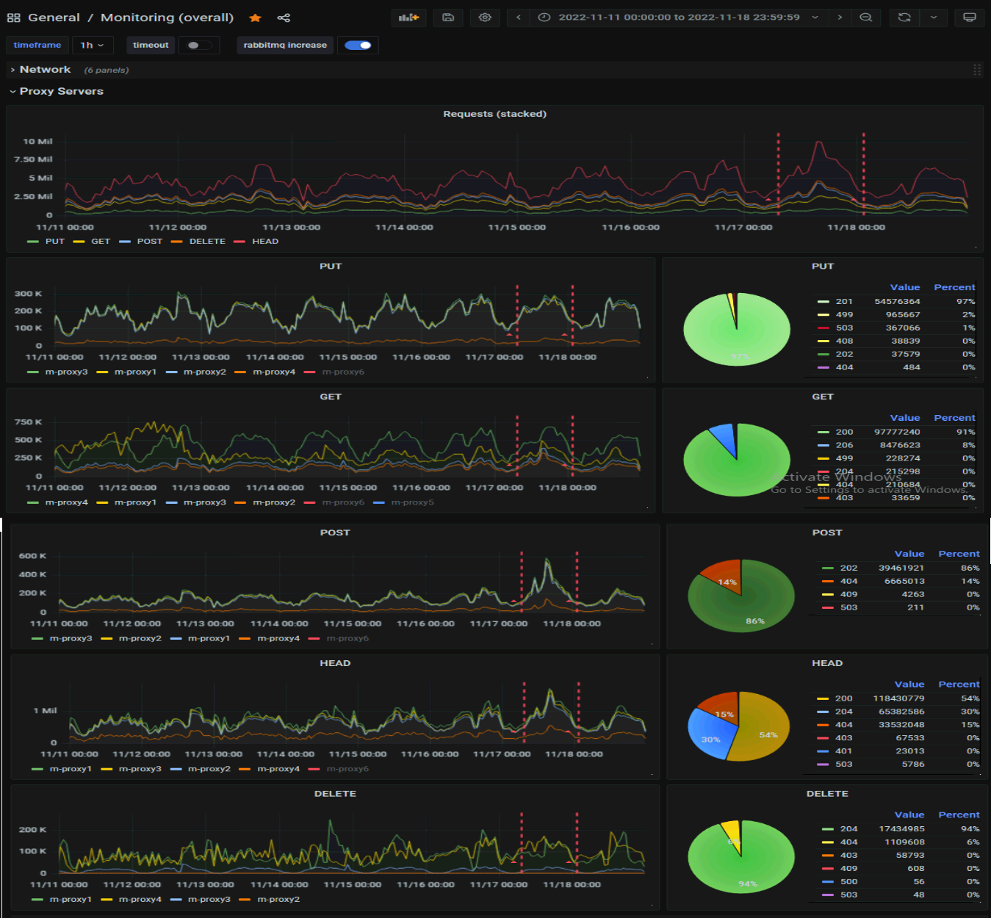Image resolution: width=991 pixels, height=918 pixels.
Task: Click the share dashboard icon
Action: (x=284, y=18)
